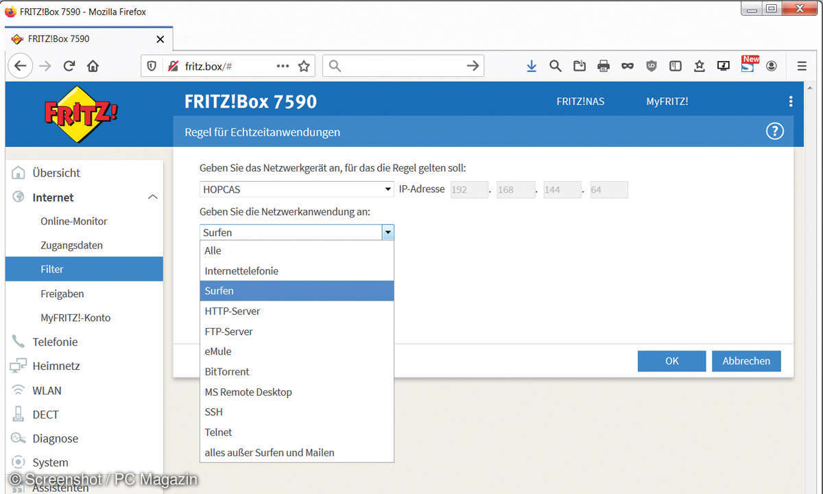Collapse the Internet sidebar section chevron
Screen dimensions: 823x494
pyautogui.click(x=152, y=198)
